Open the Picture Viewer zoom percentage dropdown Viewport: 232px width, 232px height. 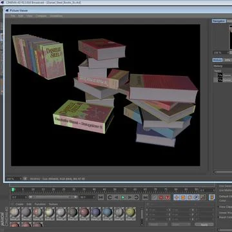[14, 179]
